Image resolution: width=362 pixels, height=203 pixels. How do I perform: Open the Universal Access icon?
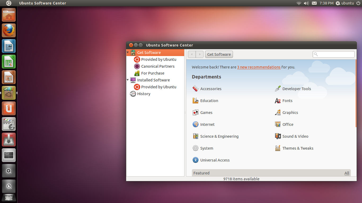tap(196, 160)
